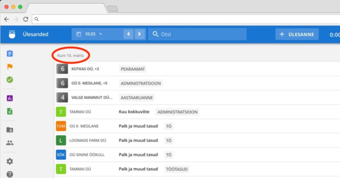Click TÖ tag in OÜ SININE ÖÖKULL row

(169, 155)
